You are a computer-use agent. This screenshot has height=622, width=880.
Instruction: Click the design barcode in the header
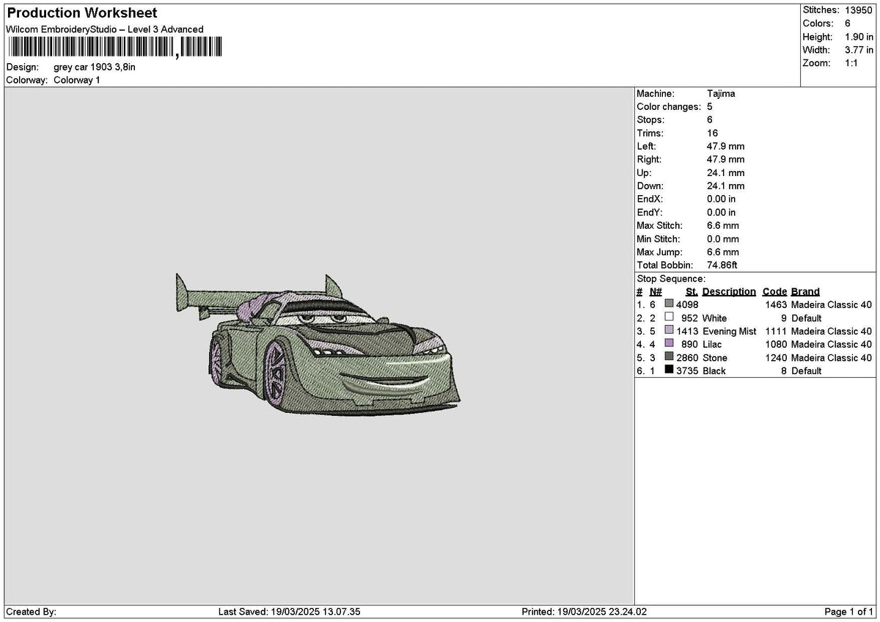tap(114, 48)
